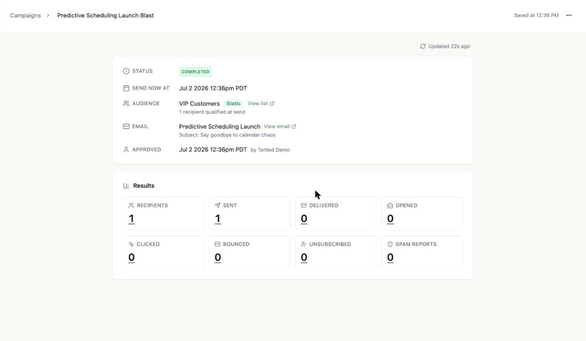Click the Delivered count of 0
586x341 pixels.
pos(304,219)
